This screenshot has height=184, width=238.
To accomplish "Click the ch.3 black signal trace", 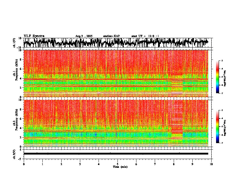I will tap(116, 154).
